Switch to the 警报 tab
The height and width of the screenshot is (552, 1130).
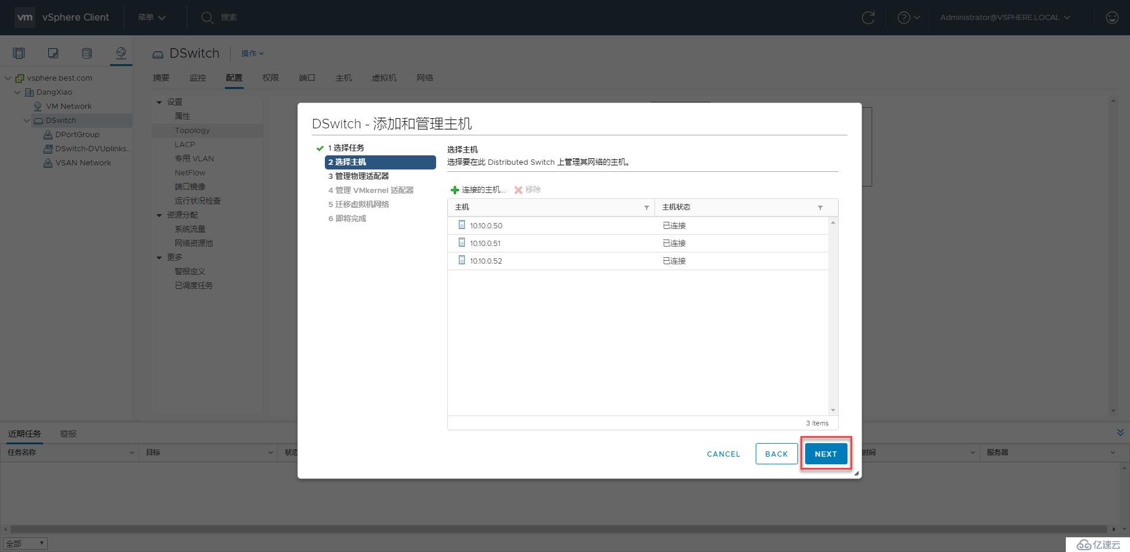coord(68,434)
